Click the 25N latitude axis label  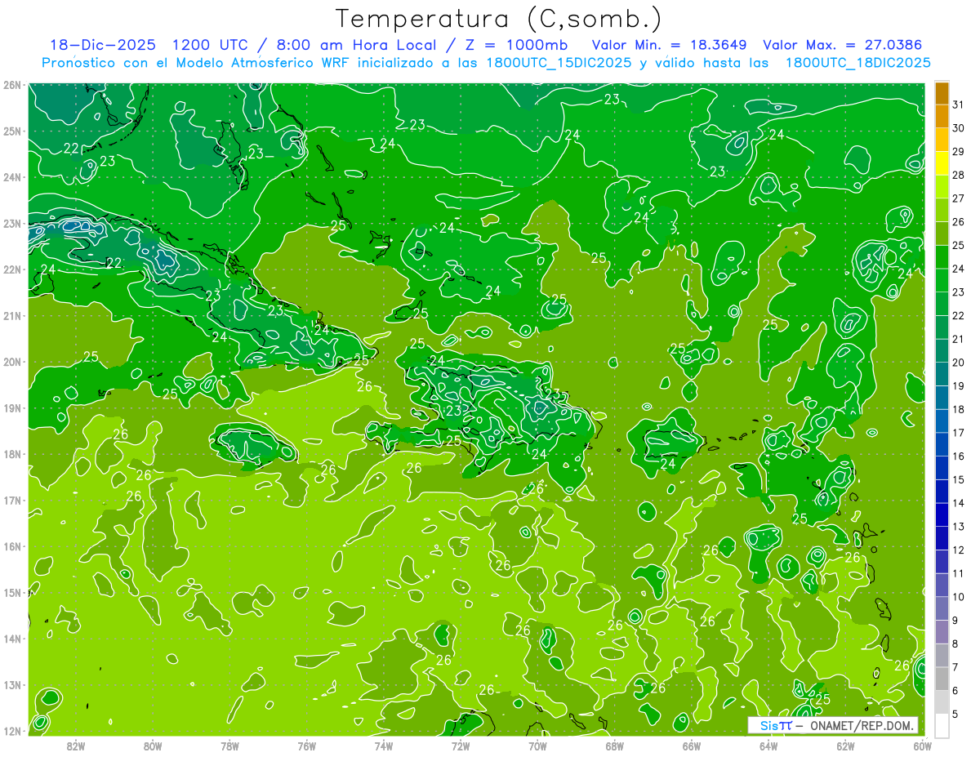[x=12, y=131]
